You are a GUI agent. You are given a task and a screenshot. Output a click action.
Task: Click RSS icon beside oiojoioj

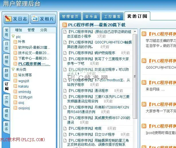[15, 108]
